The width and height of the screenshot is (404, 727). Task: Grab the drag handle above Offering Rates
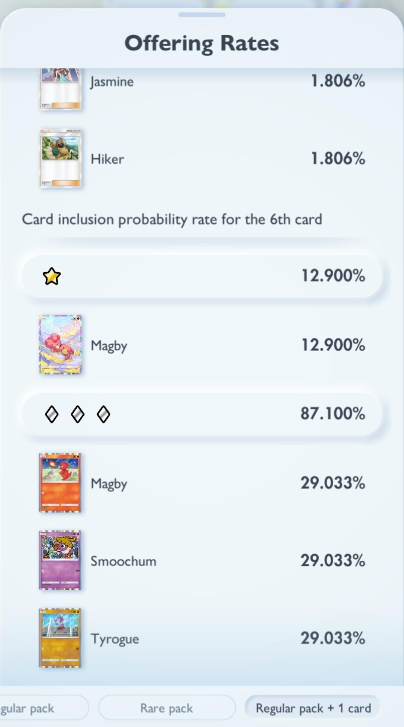coord(202,15)
